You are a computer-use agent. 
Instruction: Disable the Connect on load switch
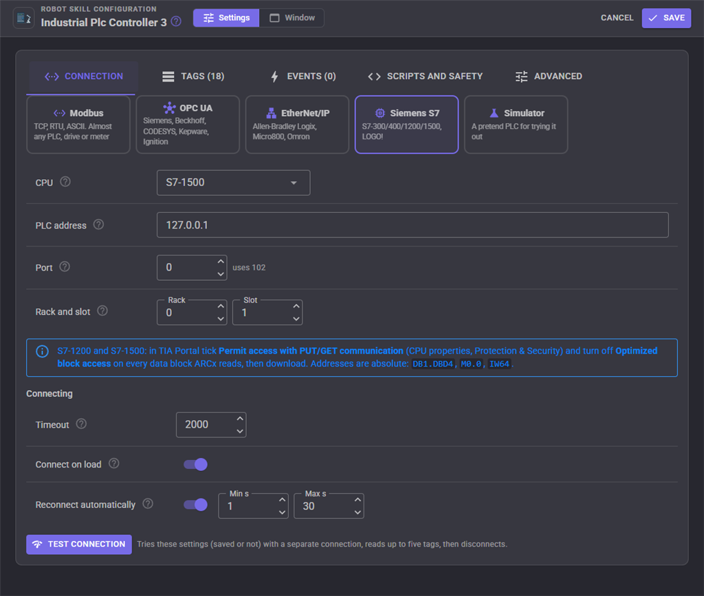point(196,465)
